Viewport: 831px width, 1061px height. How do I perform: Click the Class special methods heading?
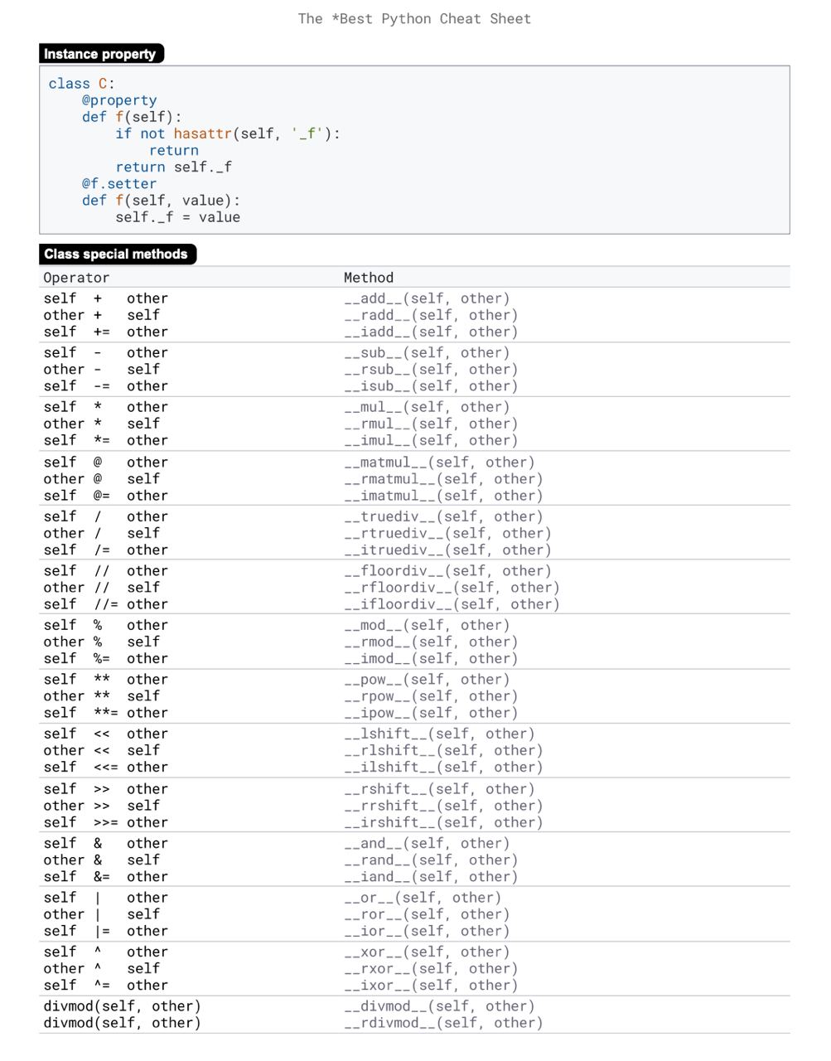pyautogui.click(x=116, y=254)
